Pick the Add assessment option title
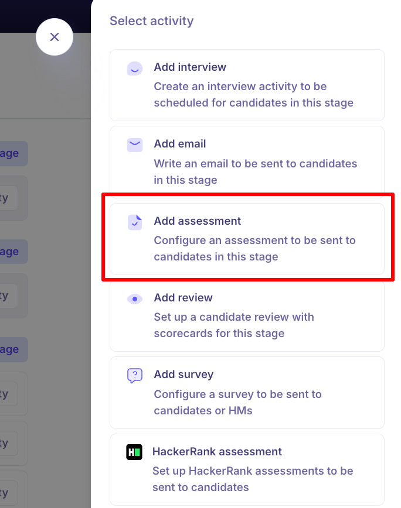 click(198, 221)
